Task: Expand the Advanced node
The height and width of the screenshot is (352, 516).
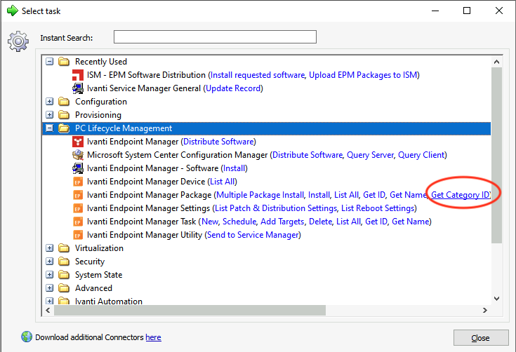Action: pyautogui.click(x=49, y=288)
